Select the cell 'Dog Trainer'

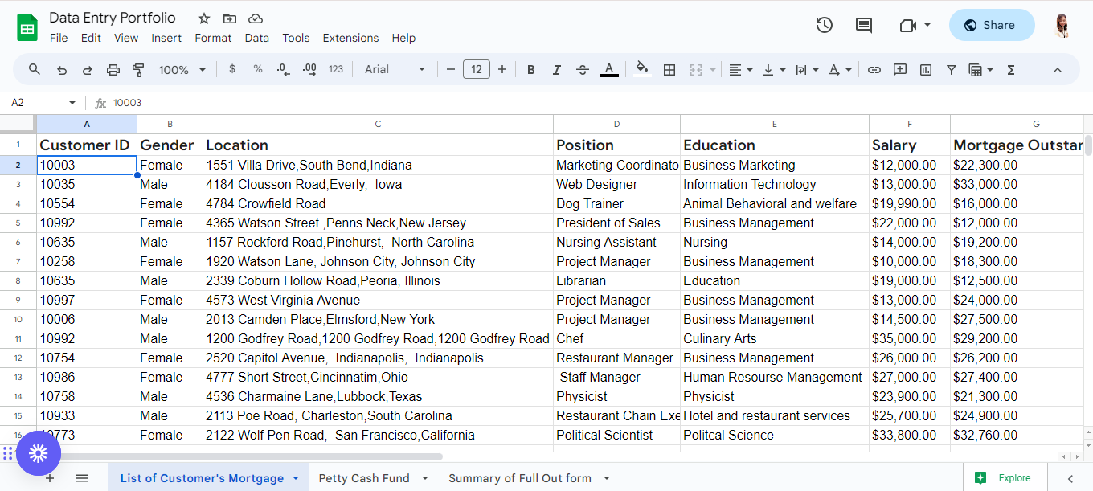tap(616, 203)
